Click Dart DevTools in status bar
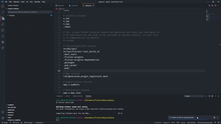This screenshot has height=124, width=221. pyautogui.click(x=191, y=123)
